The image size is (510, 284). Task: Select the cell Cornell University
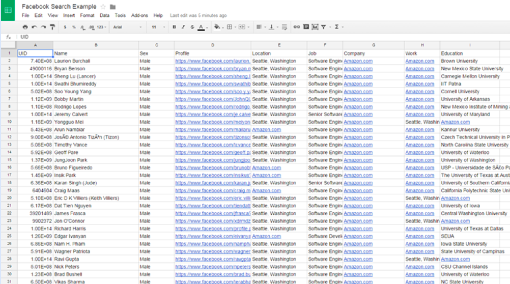click(470, 92)
